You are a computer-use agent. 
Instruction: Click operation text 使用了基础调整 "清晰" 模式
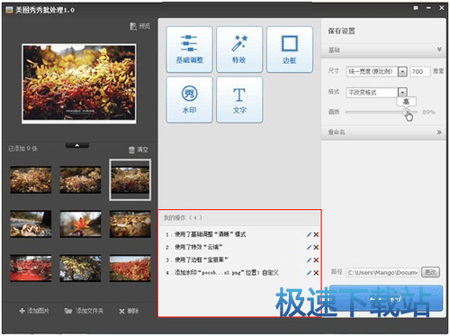[x=210, y=234]
